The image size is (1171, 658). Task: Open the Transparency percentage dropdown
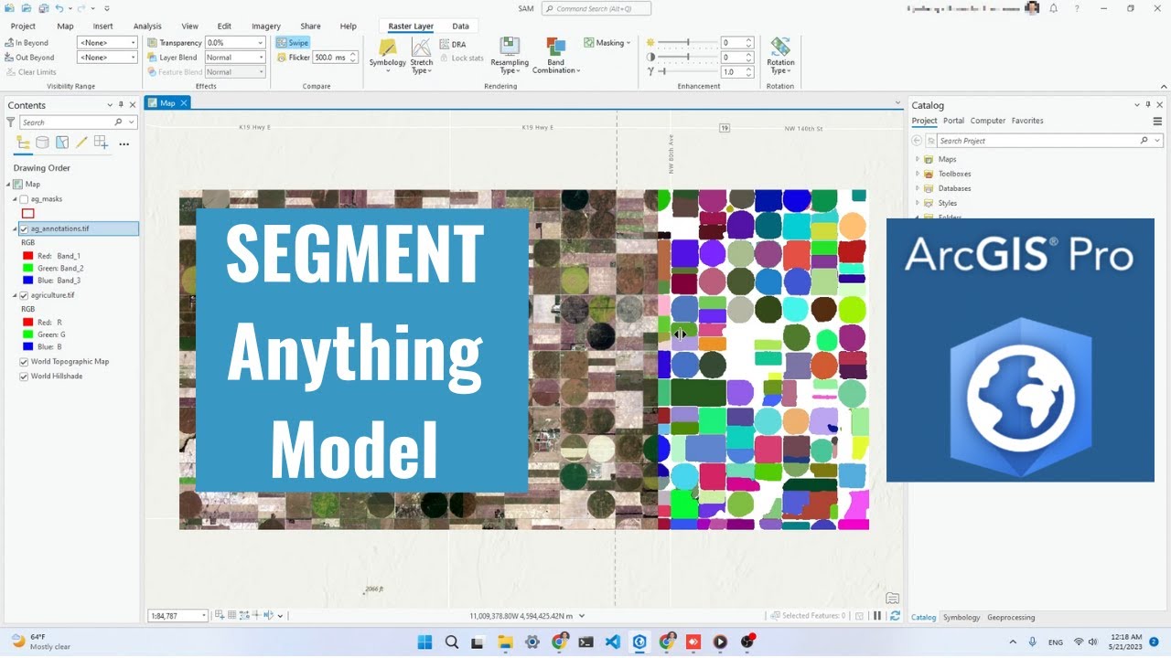[x=260, y=43]
